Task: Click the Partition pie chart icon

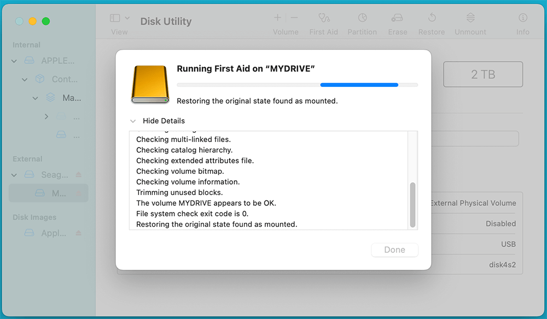Action: point(362,18)
